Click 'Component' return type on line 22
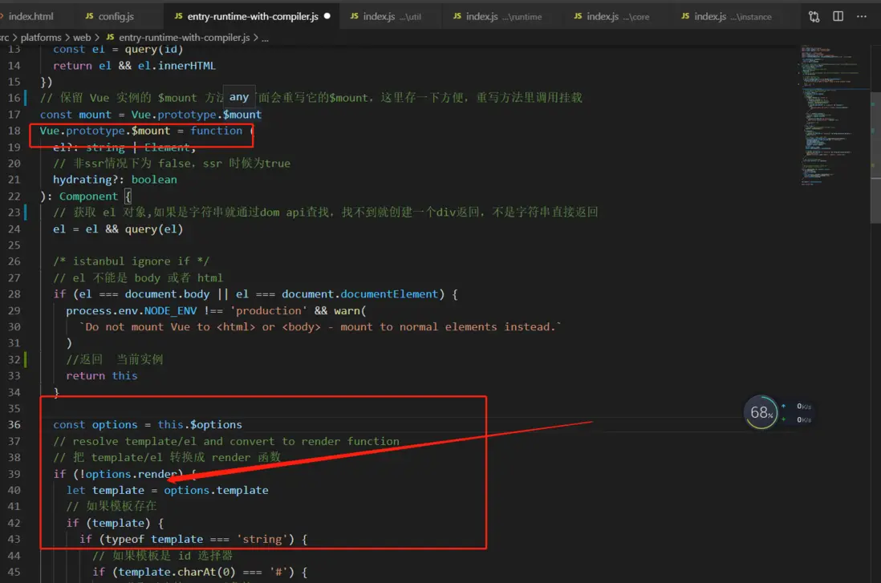 (88, 196)
